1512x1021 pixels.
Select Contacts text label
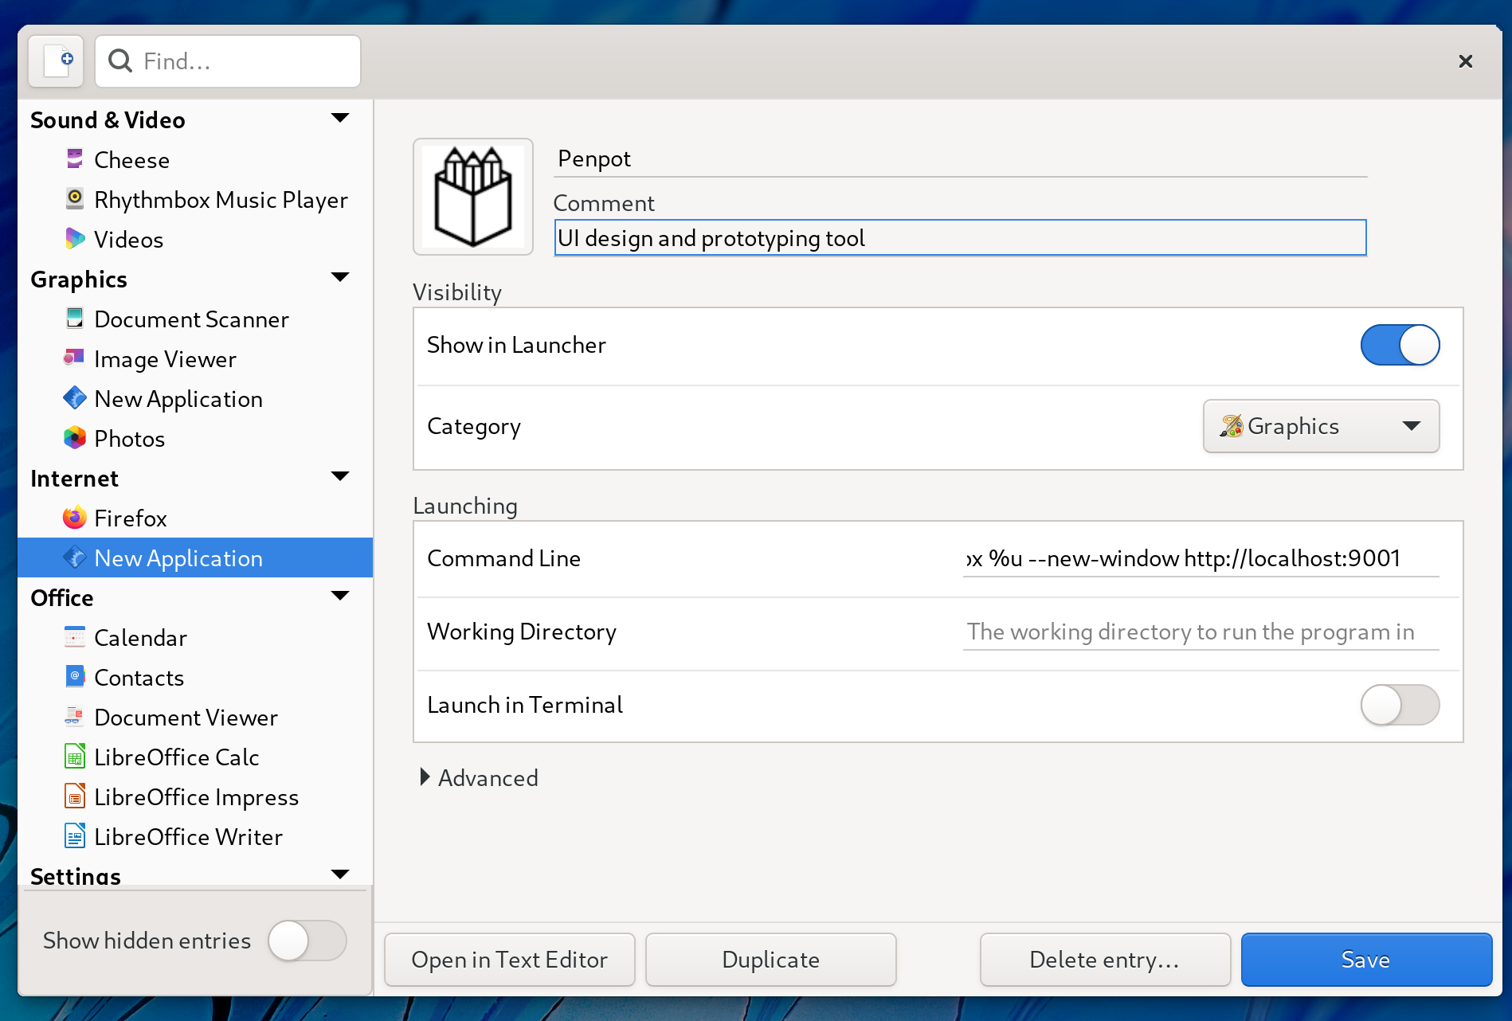139,678
